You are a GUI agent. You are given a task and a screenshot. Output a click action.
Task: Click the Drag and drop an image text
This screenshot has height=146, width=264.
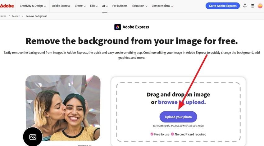coord(178,95)
